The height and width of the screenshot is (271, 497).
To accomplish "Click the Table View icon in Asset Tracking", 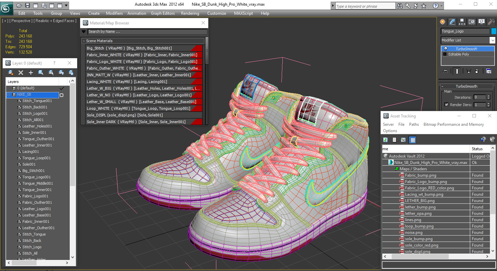I will (413, 140).
